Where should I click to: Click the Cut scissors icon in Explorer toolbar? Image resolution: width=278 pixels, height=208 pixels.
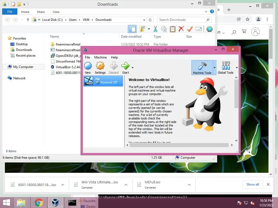(156, 29)
